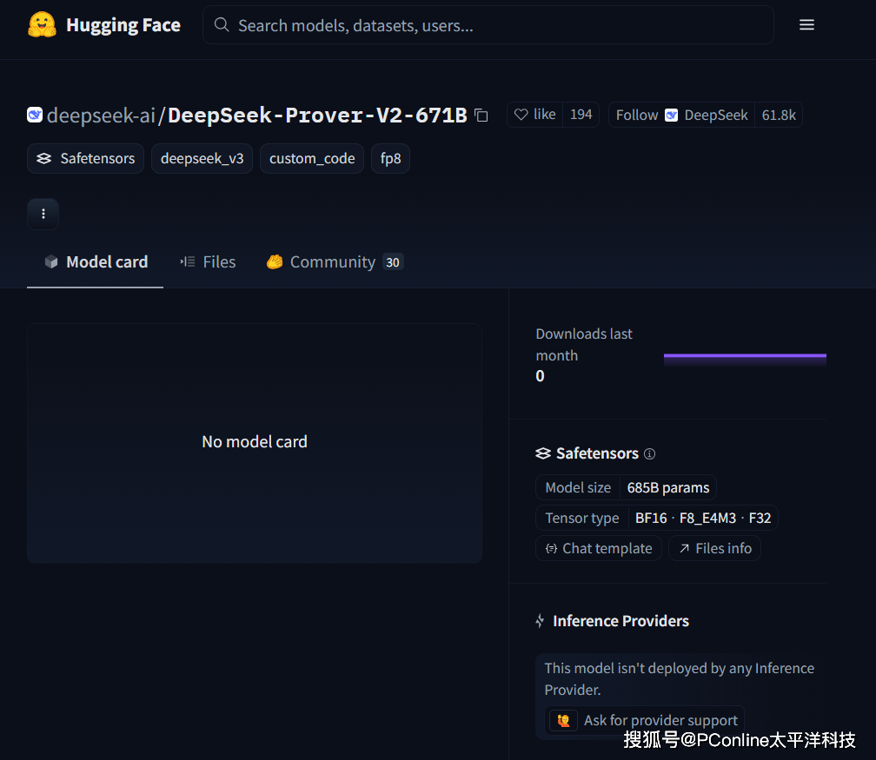
Task: Open the hamburger navigation menu
Action: (806, 24)
